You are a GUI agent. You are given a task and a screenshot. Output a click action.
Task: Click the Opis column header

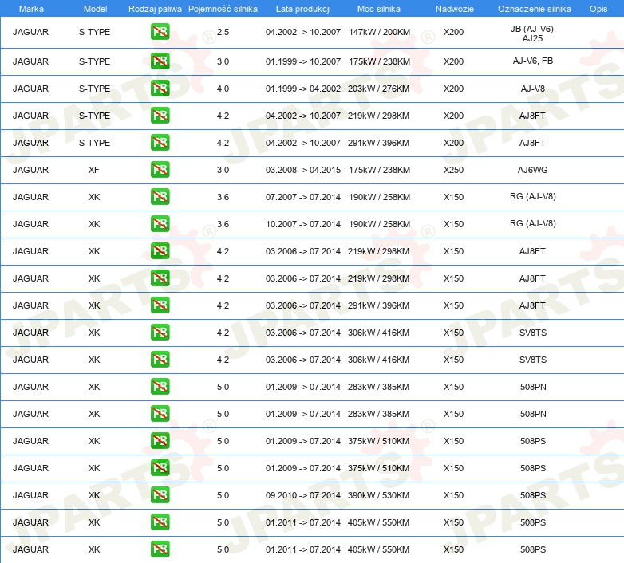(598, 8)
